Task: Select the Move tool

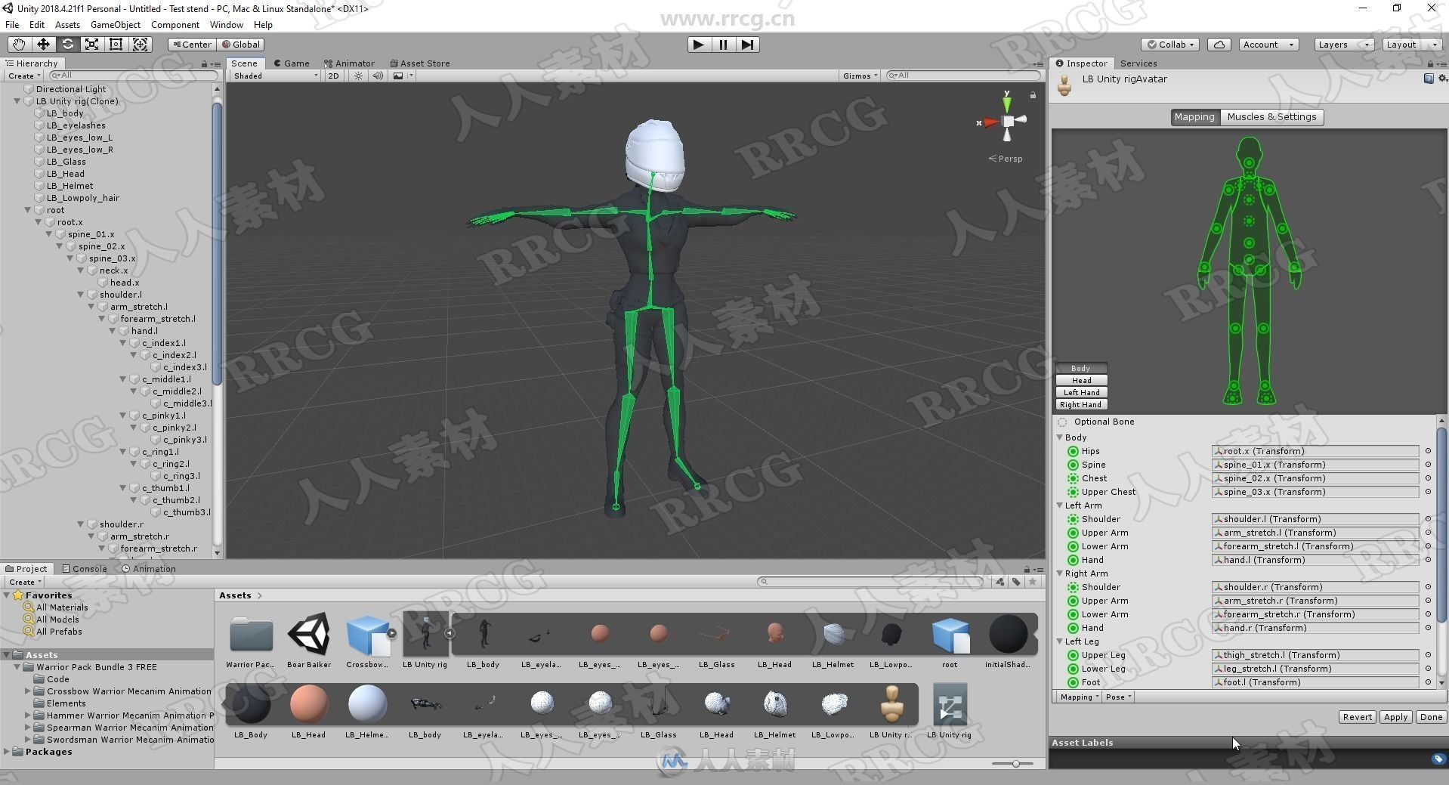Action: click(x=43, y=45)
